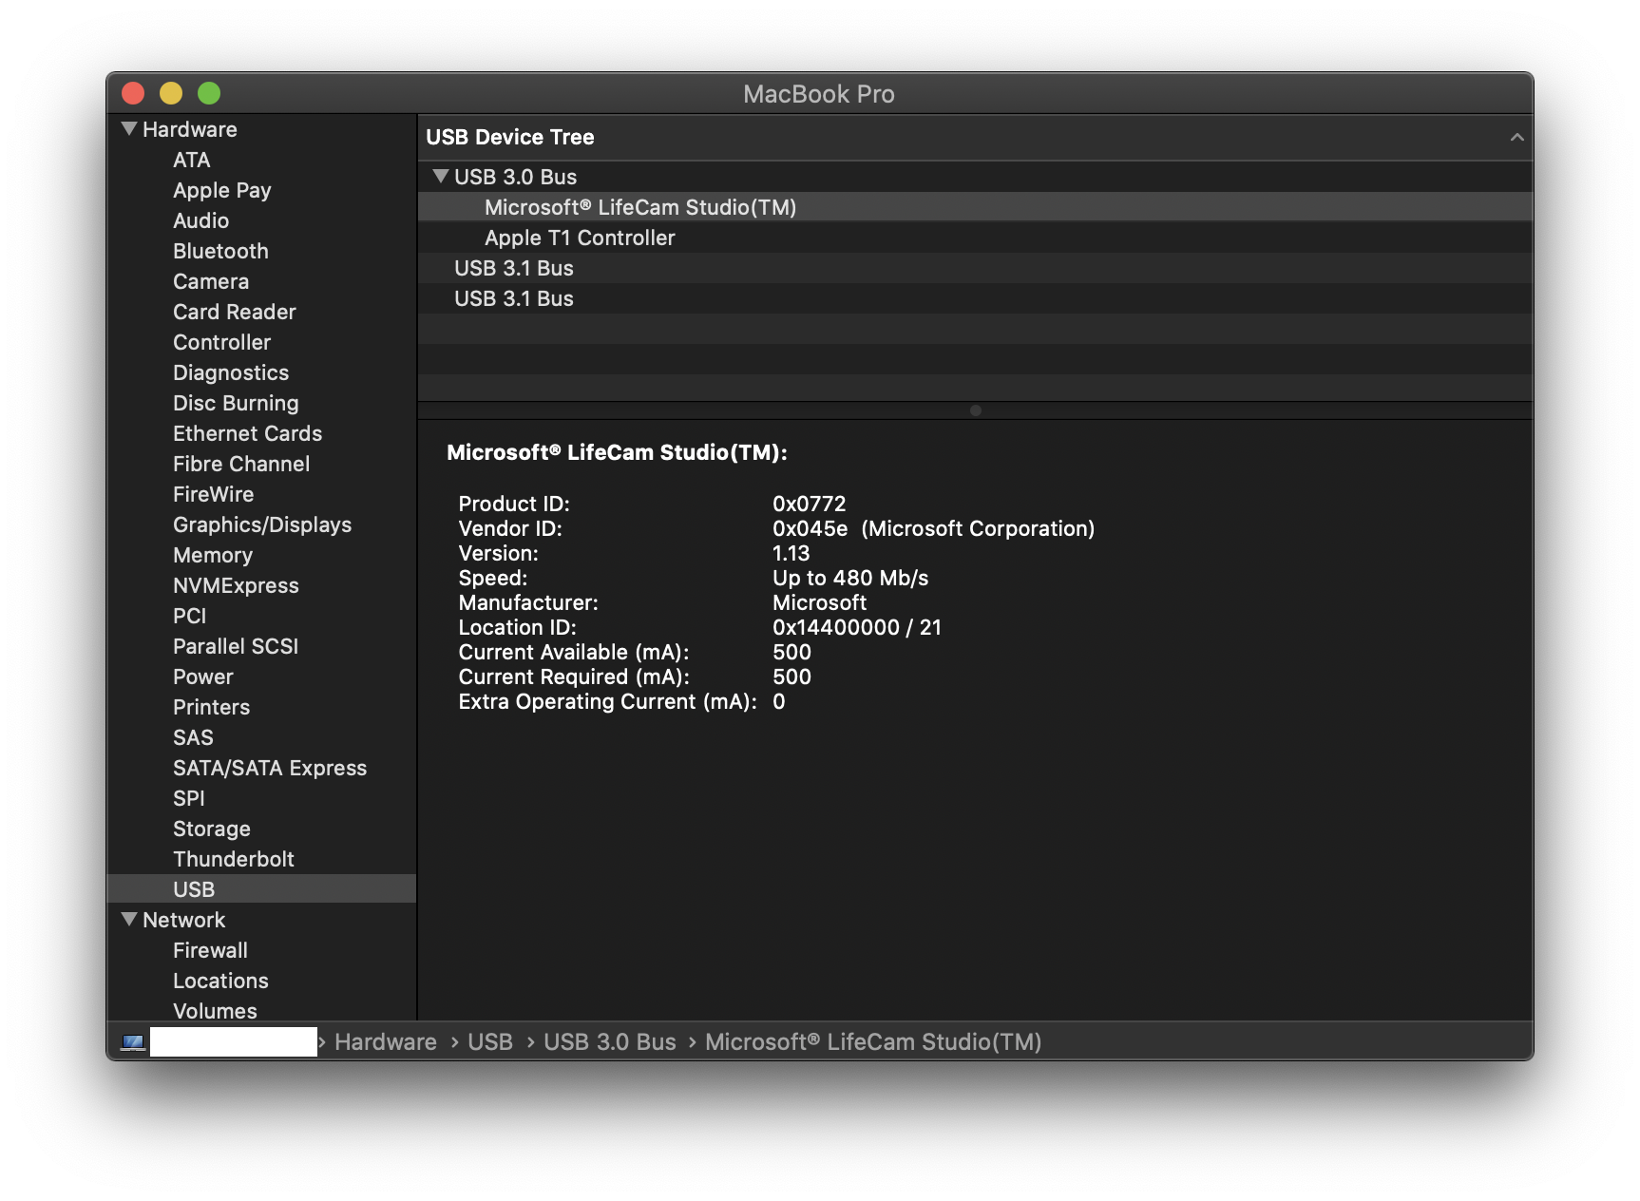Select the second USB 3.1 Bus row
Screen dimensions: 1640x1201
pyautogui.click(x=975, y=298)
